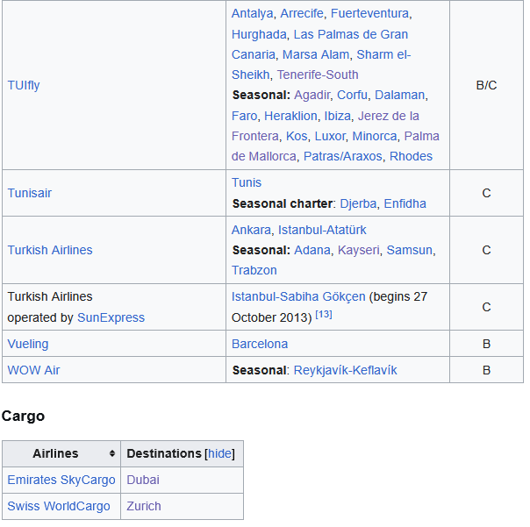Follow the Tunisair link
Image resolution: width=530 pixels, height=527 pixels.
30,193
